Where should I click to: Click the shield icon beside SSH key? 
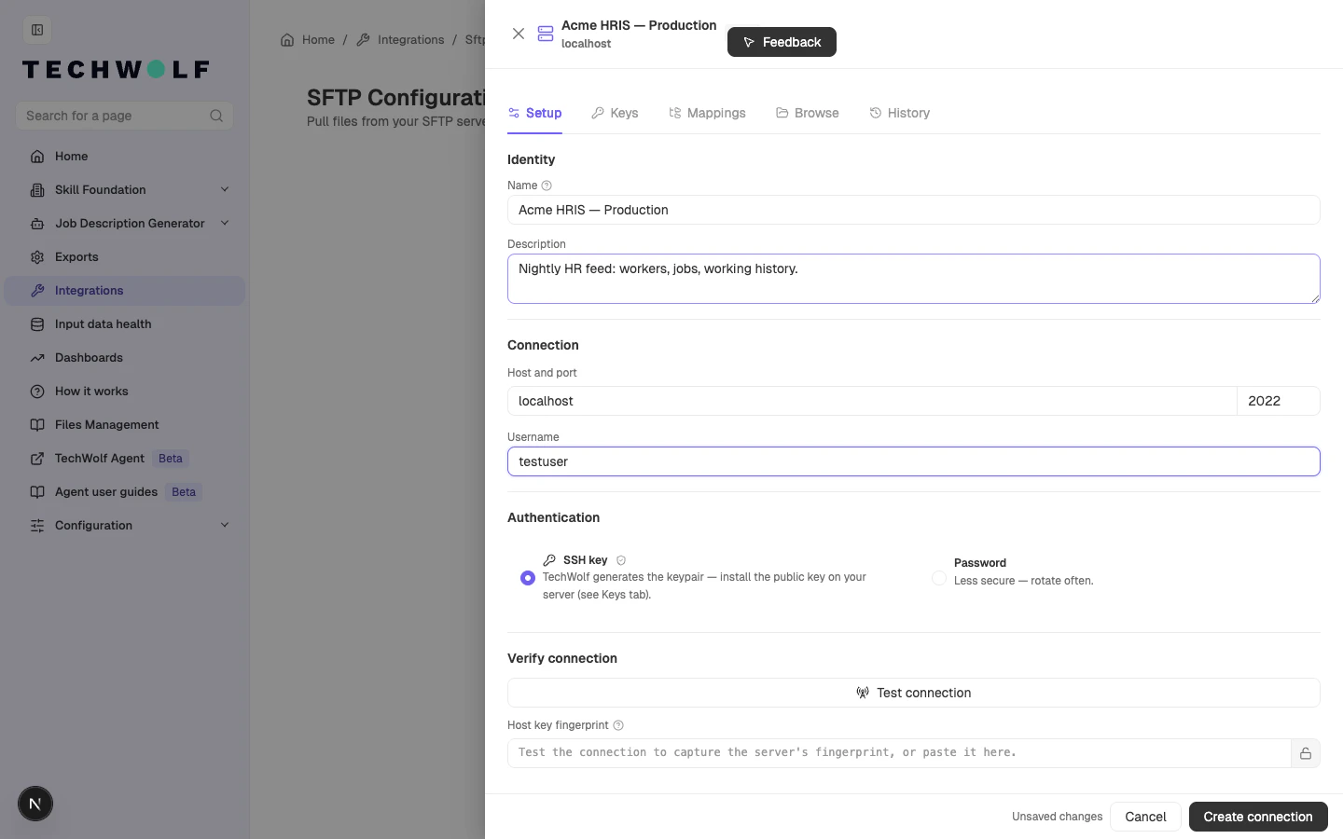[621, 560]
